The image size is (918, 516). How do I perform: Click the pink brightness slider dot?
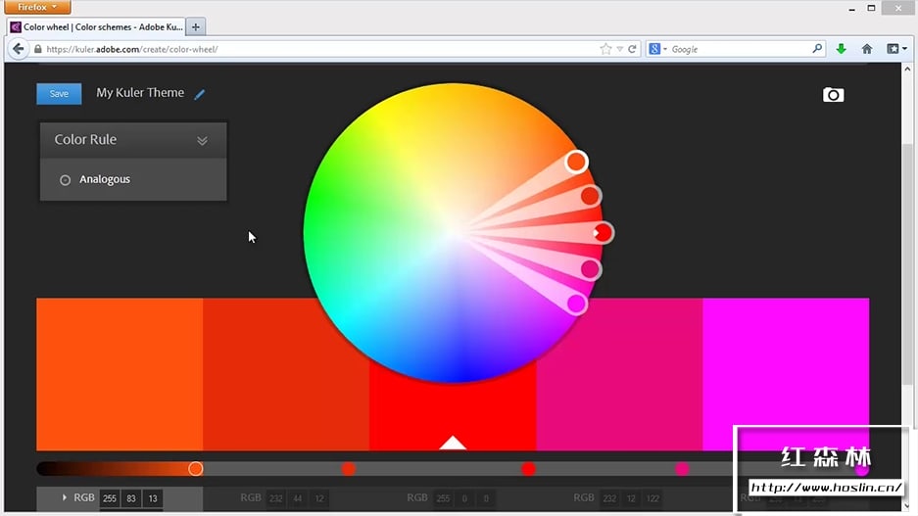pos(682,469)
